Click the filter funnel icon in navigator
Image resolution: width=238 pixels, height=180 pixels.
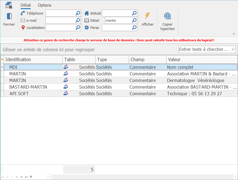coord(31,177)
